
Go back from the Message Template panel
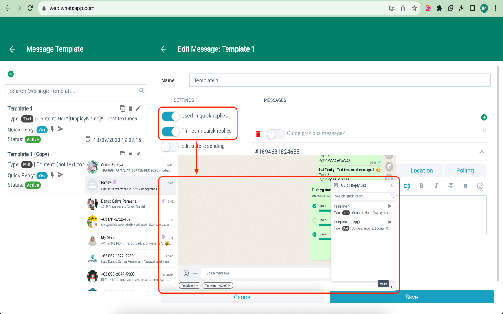click(12, 49)
